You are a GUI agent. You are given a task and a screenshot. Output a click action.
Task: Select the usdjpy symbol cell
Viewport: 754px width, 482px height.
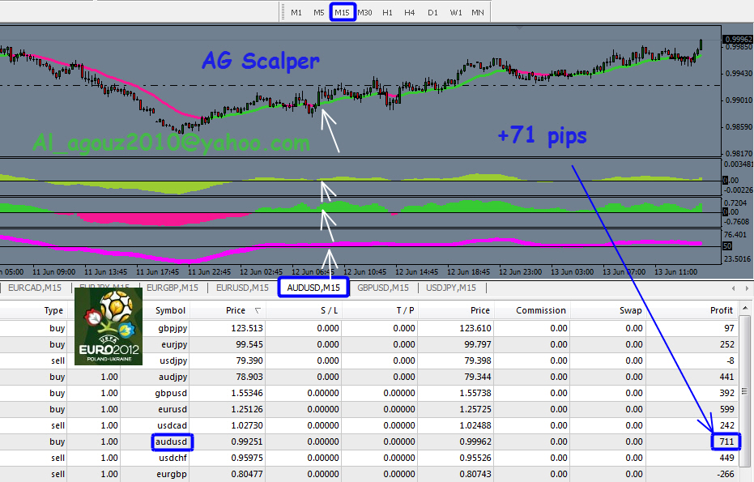click(x=173, y=360)
